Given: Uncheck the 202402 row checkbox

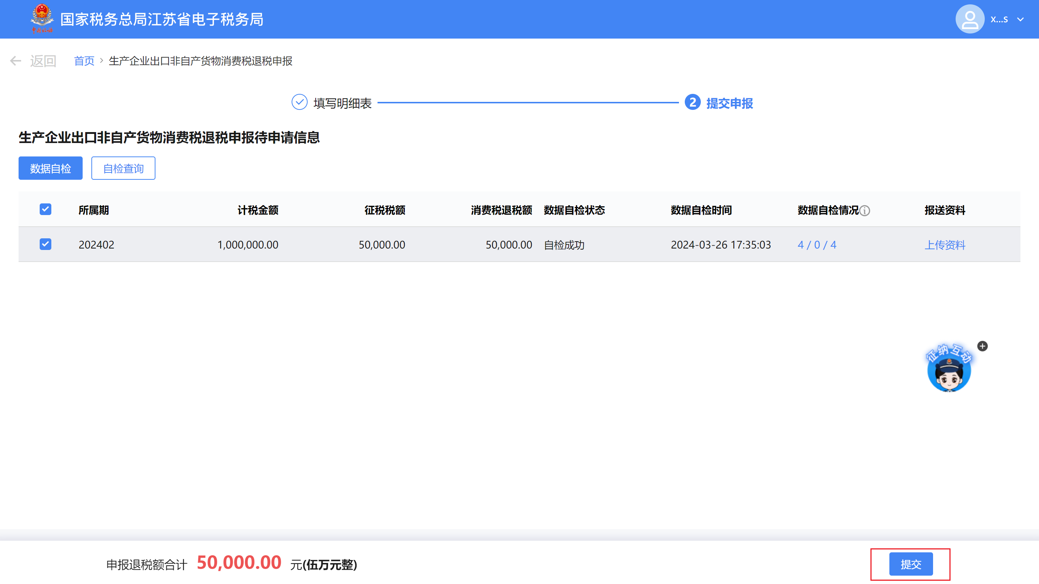Looking at the screenshot, I should click(x=46, y=244).
